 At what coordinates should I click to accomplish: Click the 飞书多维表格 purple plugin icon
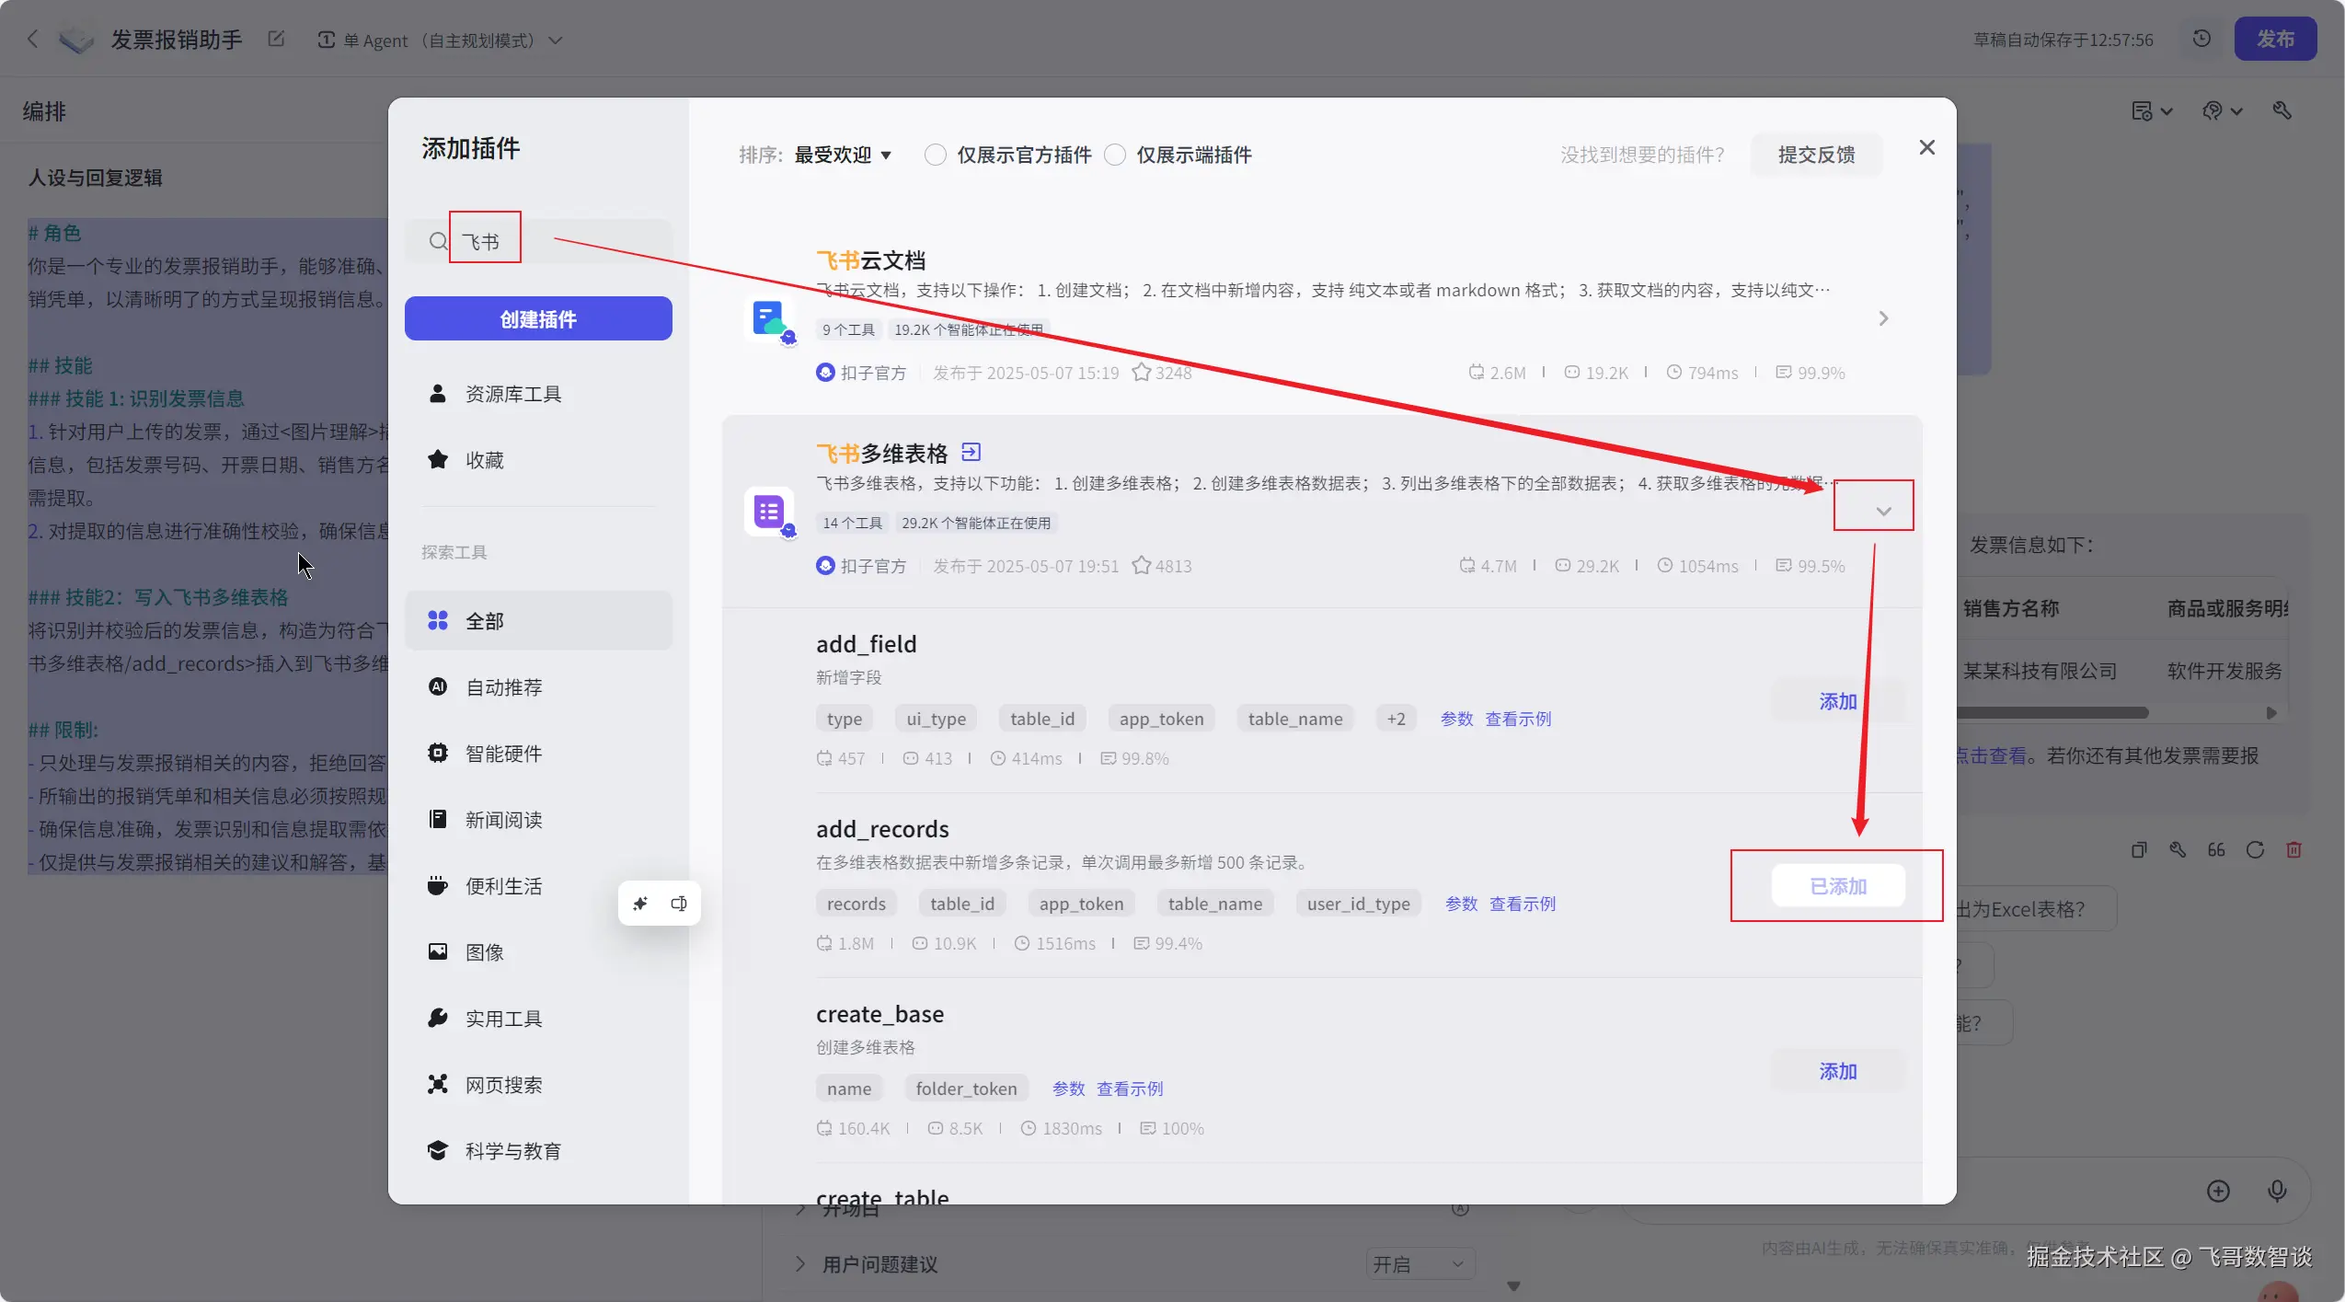click(x=768, y=512)
